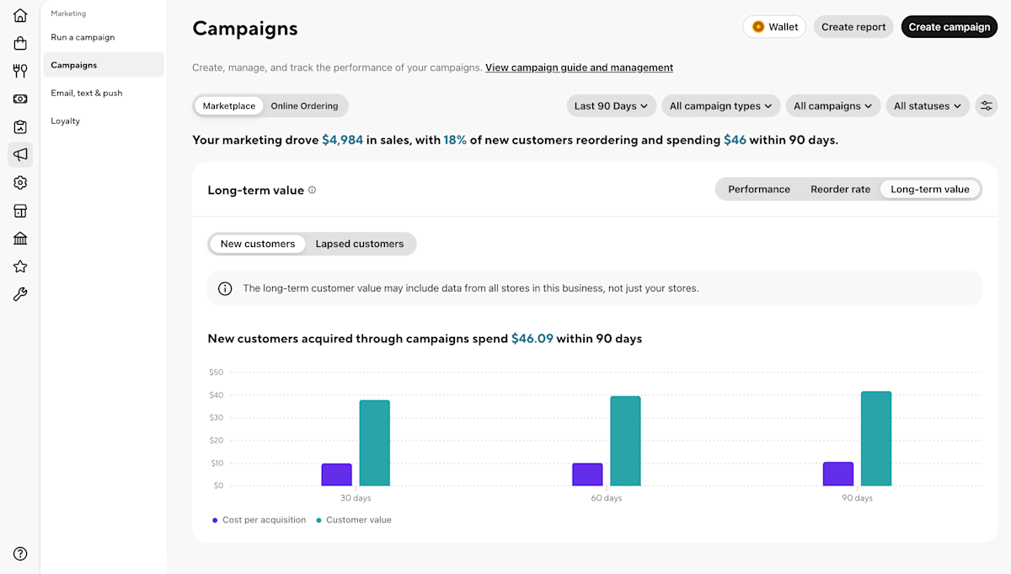Open the Ratings star icon

20,266
